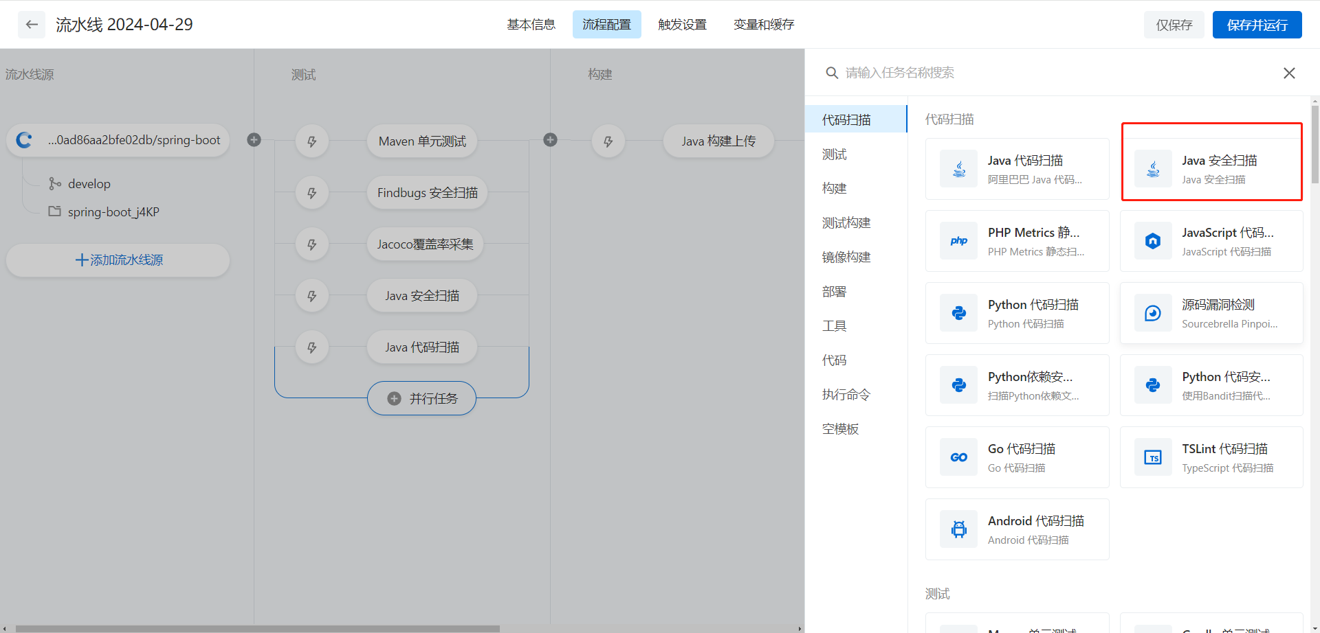Choose TSLint 代码扫描 task title

pyautogui.click(x=1224, y=449)
